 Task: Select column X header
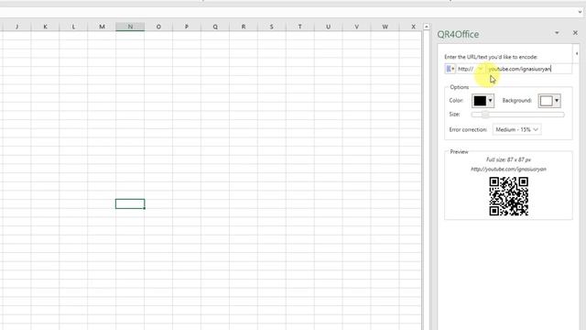[x=410, y=27]
